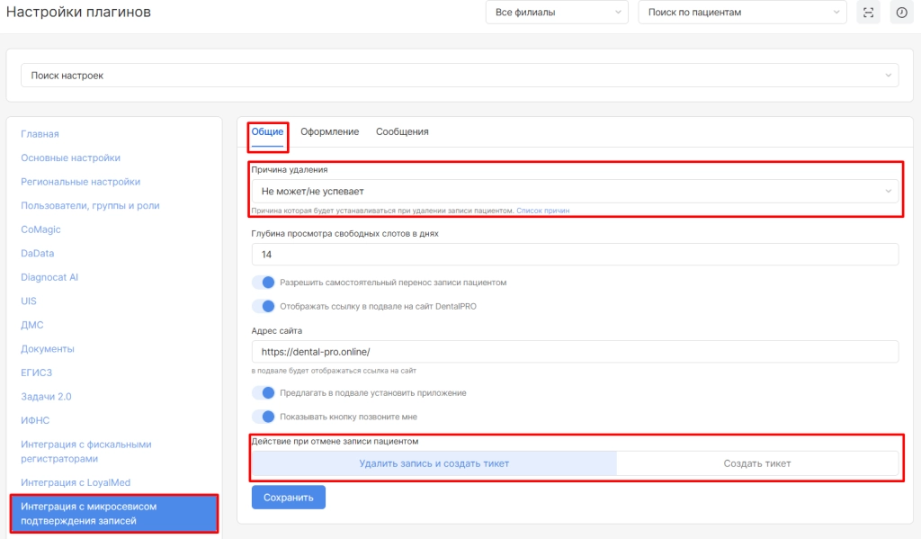921x539 pixels.
Task: Open the 'Поиск по пациентам' dropdown
Action: (742, 13)
